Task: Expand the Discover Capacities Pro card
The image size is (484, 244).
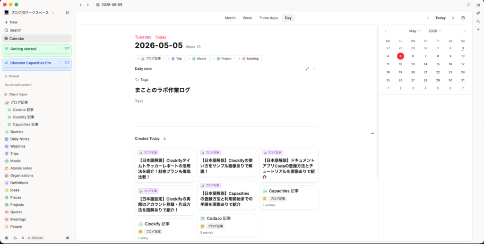Action: (x=37, y=65)
